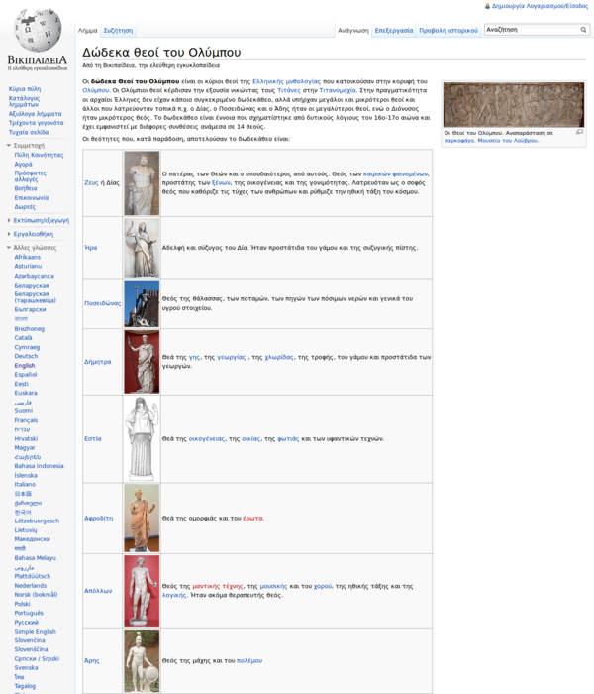Open the Προβολή ιστορικού tab

click(x=448, y=30)
